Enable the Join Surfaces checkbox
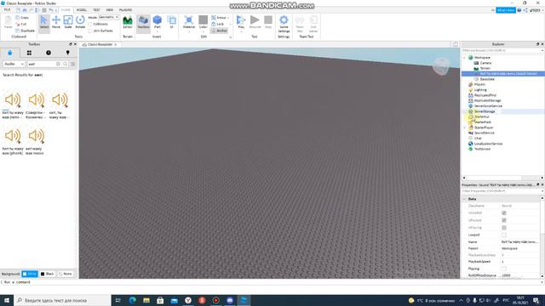Screen dimensions: 545x306 [90, 31]
